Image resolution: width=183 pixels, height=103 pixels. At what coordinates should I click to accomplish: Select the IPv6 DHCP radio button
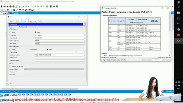pyautogui.click(x=10, y=49)
